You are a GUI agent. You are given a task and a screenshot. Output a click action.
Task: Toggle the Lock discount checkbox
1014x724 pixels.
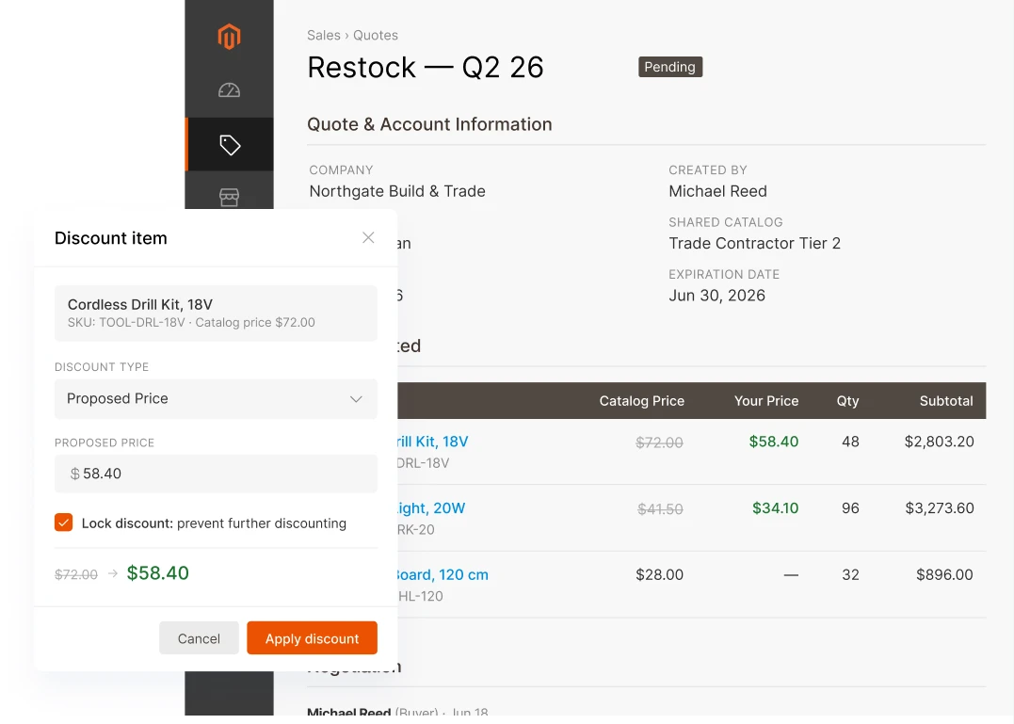pyautogui.click(x=63, y=523)
